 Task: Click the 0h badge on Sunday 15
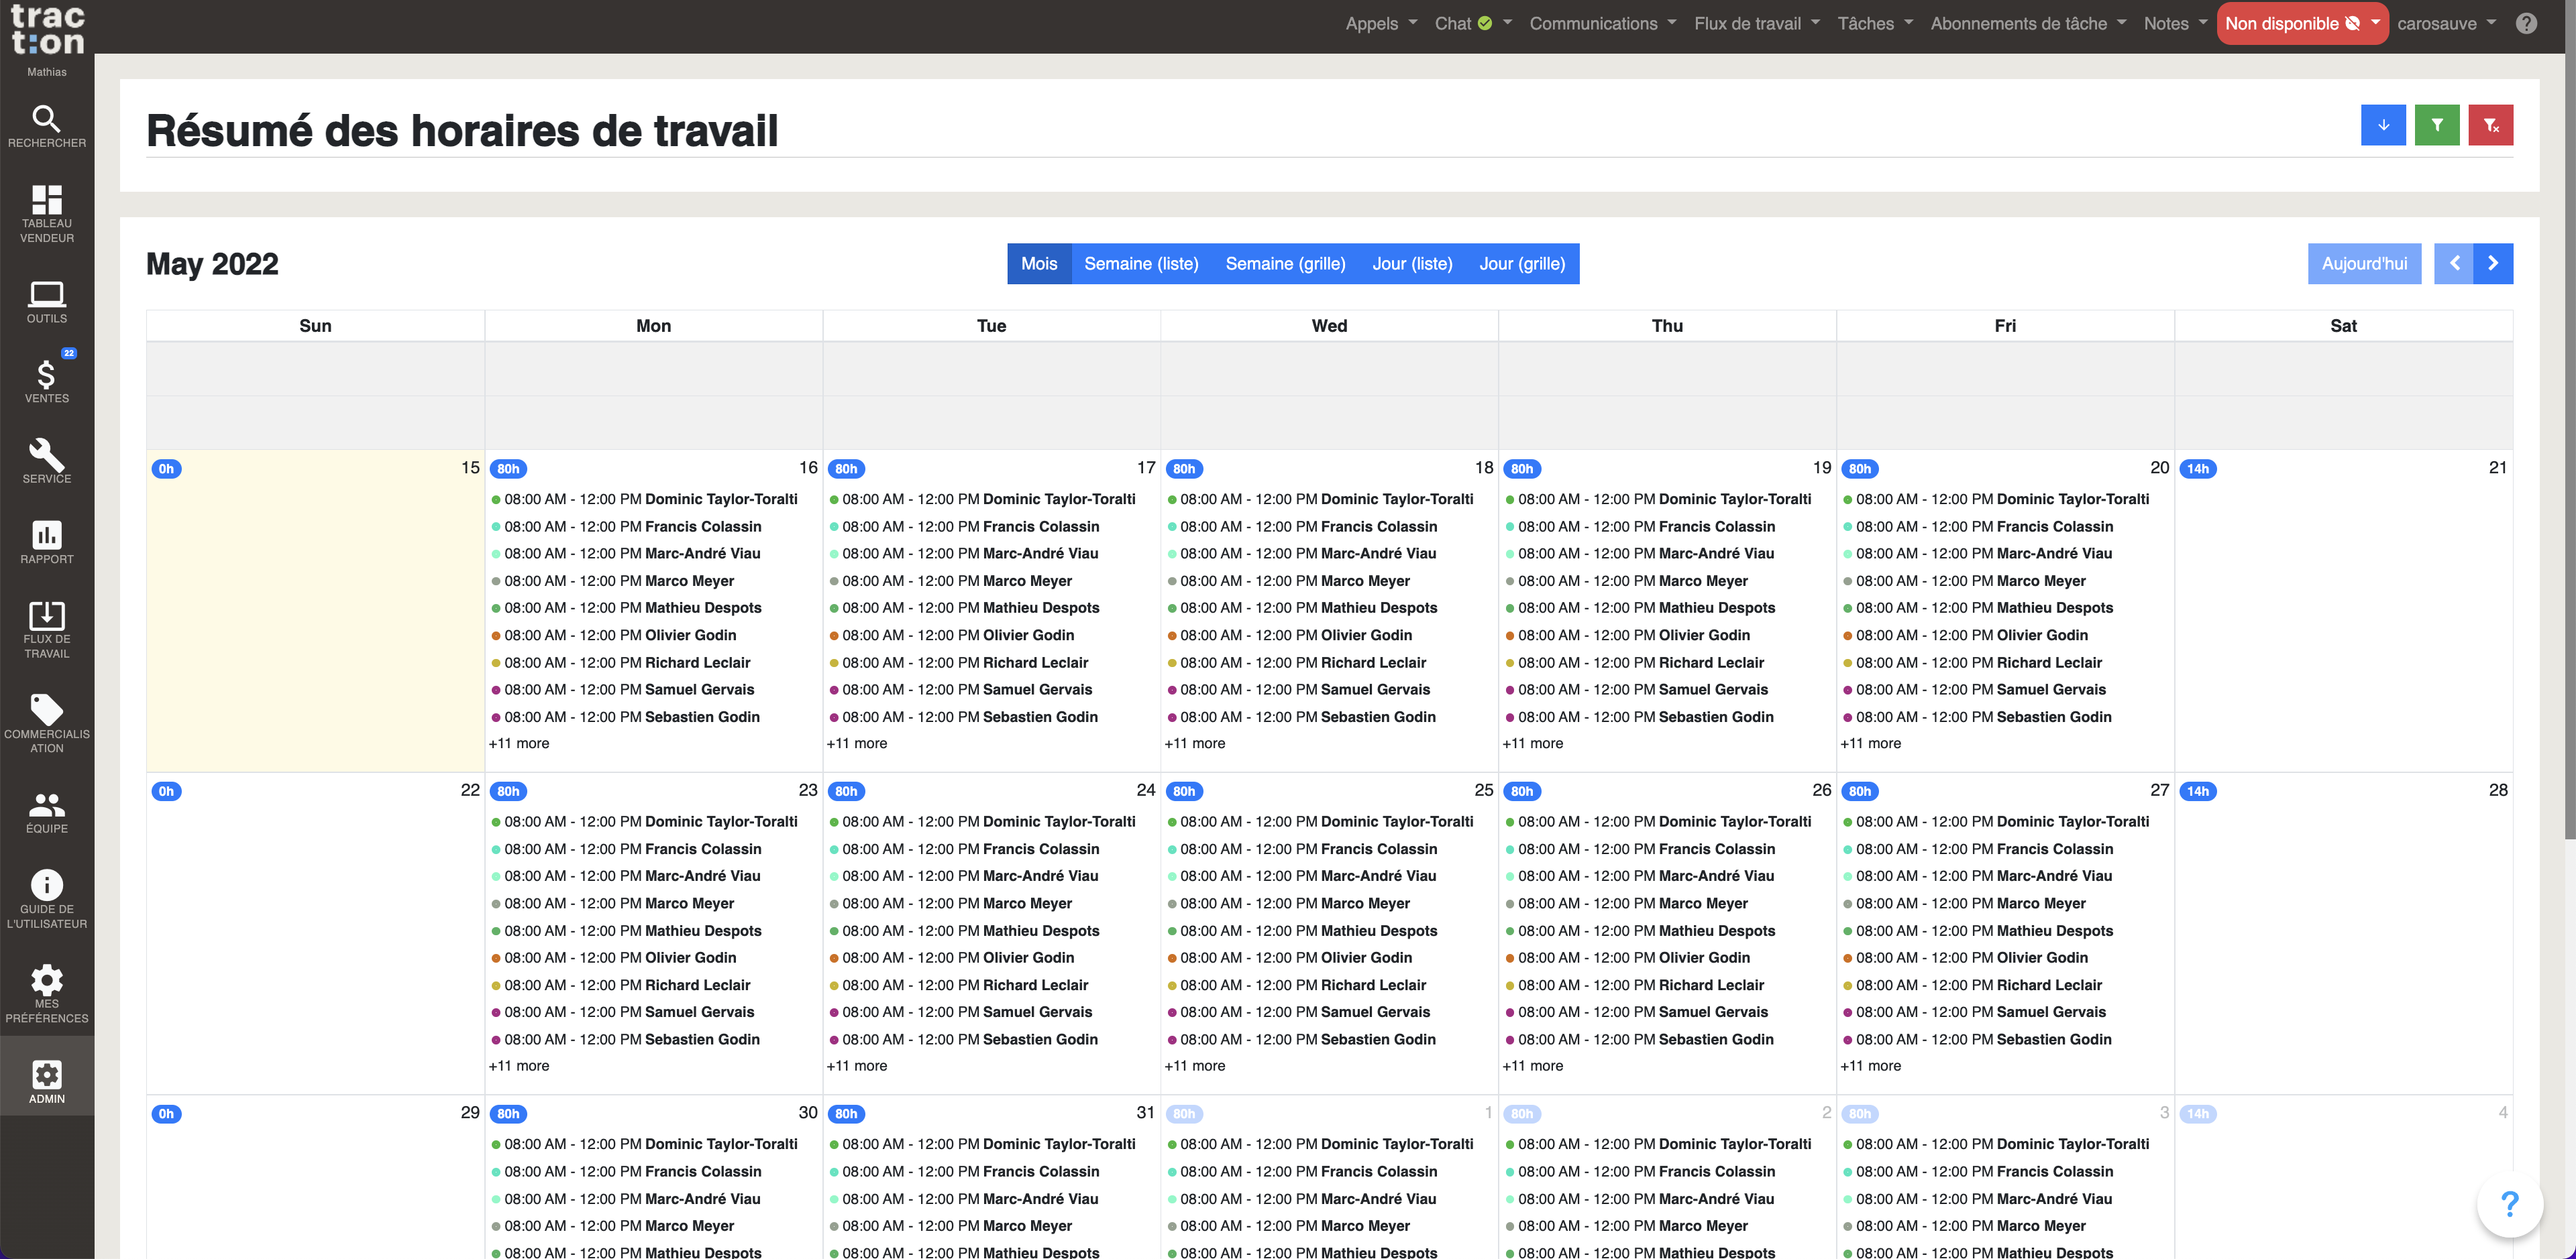(166, 469)
